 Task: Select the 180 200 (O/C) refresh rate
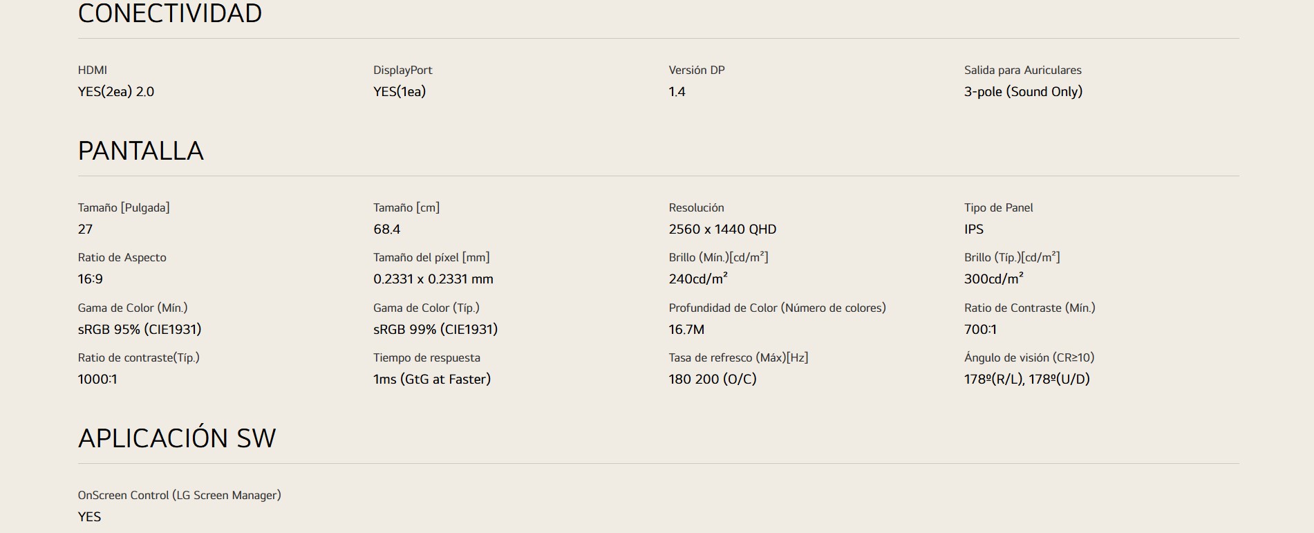pos(712,379)
